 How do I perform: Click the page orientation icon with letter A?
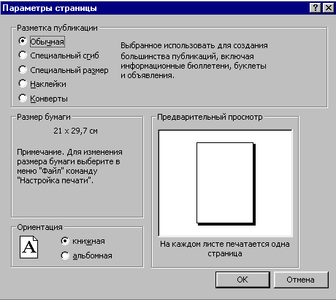click(28, 247)
